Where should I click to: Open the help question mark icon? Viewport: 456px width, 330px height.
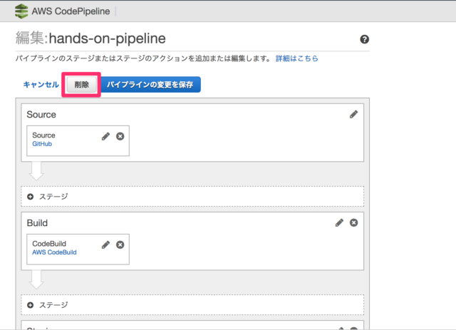point(365,40)
